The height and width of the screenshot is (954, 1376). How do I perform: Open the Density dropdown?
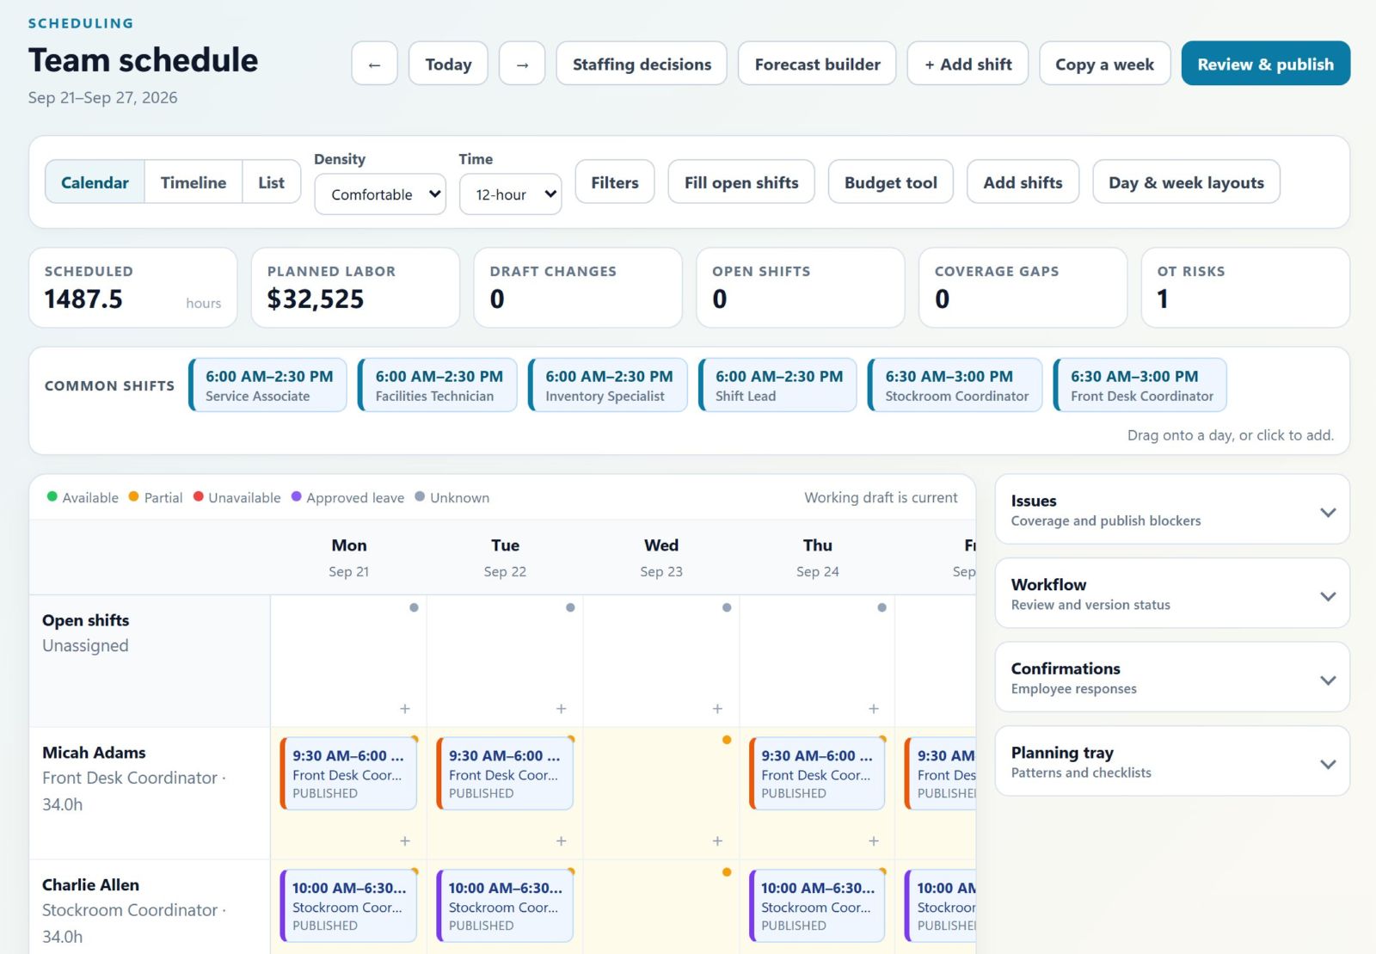pos(380,194)
